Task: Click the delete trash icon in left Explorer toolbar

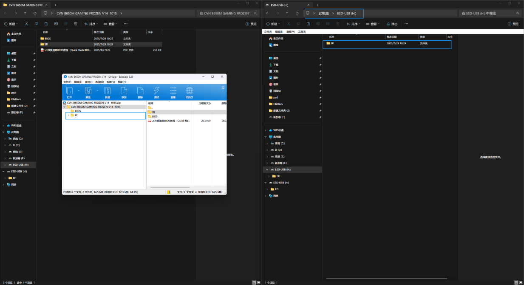Action: (x=76, y=24)
